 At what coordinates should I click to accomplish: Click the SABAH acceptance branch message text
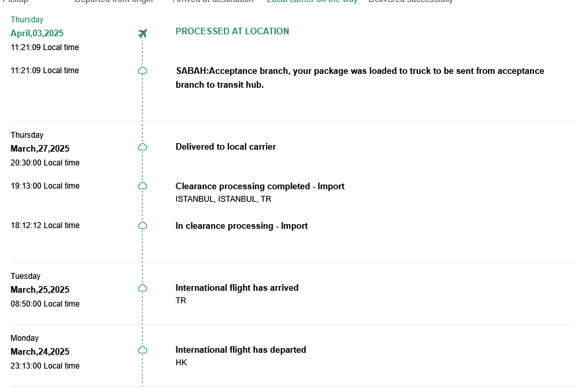(x=360, y=78)
